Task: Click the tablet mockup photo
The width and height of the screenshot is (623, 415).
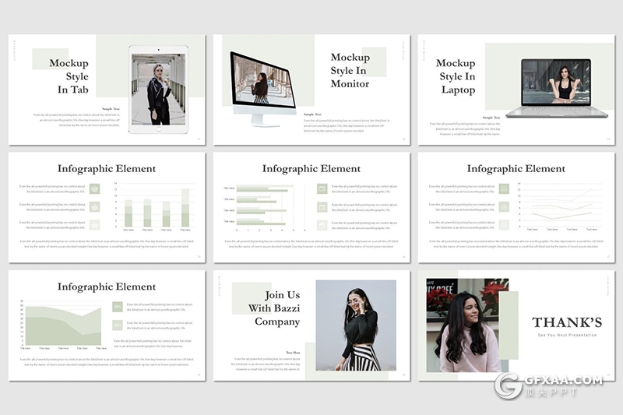Action: tap(158, 89)
